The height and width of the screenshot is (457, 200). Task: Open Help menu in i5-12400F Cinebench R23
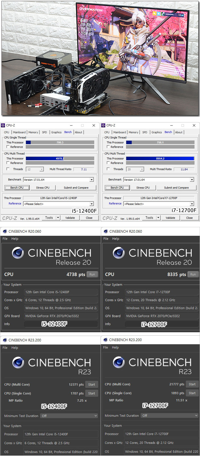click(x=15, y=348)
